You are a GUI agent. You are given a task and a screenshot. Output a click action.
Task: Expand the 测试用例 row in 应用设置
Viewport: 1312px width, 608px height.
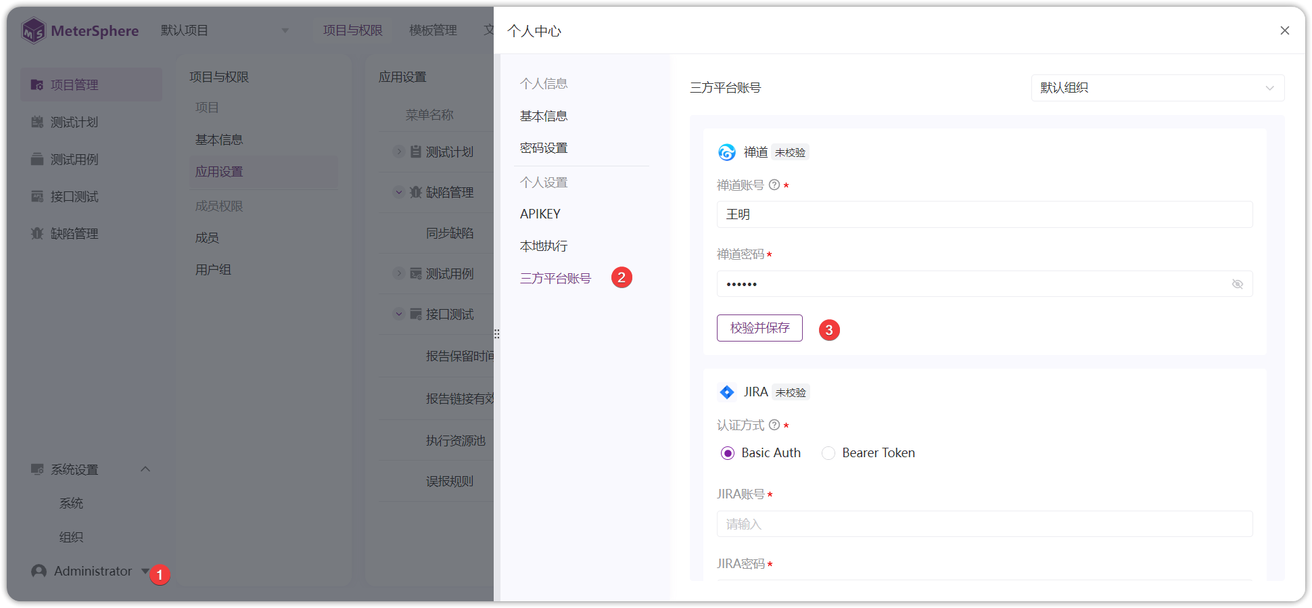click(x=399, y=273)
